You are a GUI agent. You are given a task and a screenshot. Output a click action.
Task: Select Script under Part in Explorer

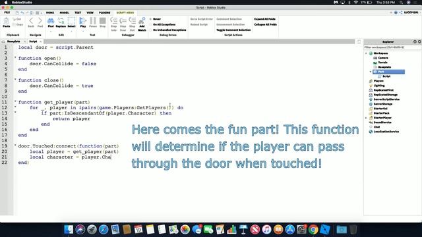[386, 76]
